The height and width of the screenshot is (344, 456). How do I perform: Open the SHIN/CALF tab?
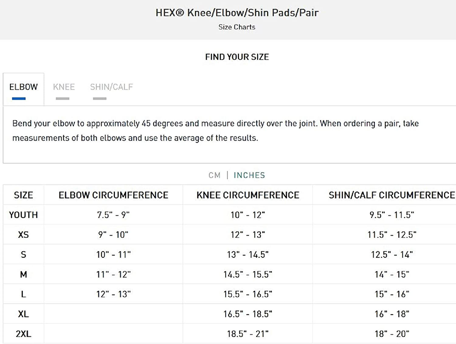111,87
